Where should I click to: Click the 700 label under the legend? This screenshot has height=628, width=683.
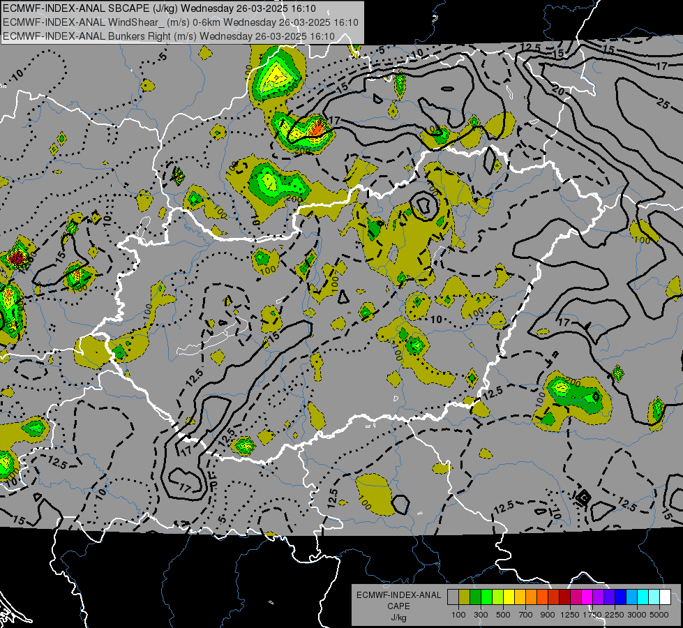[x=525, y=615]
